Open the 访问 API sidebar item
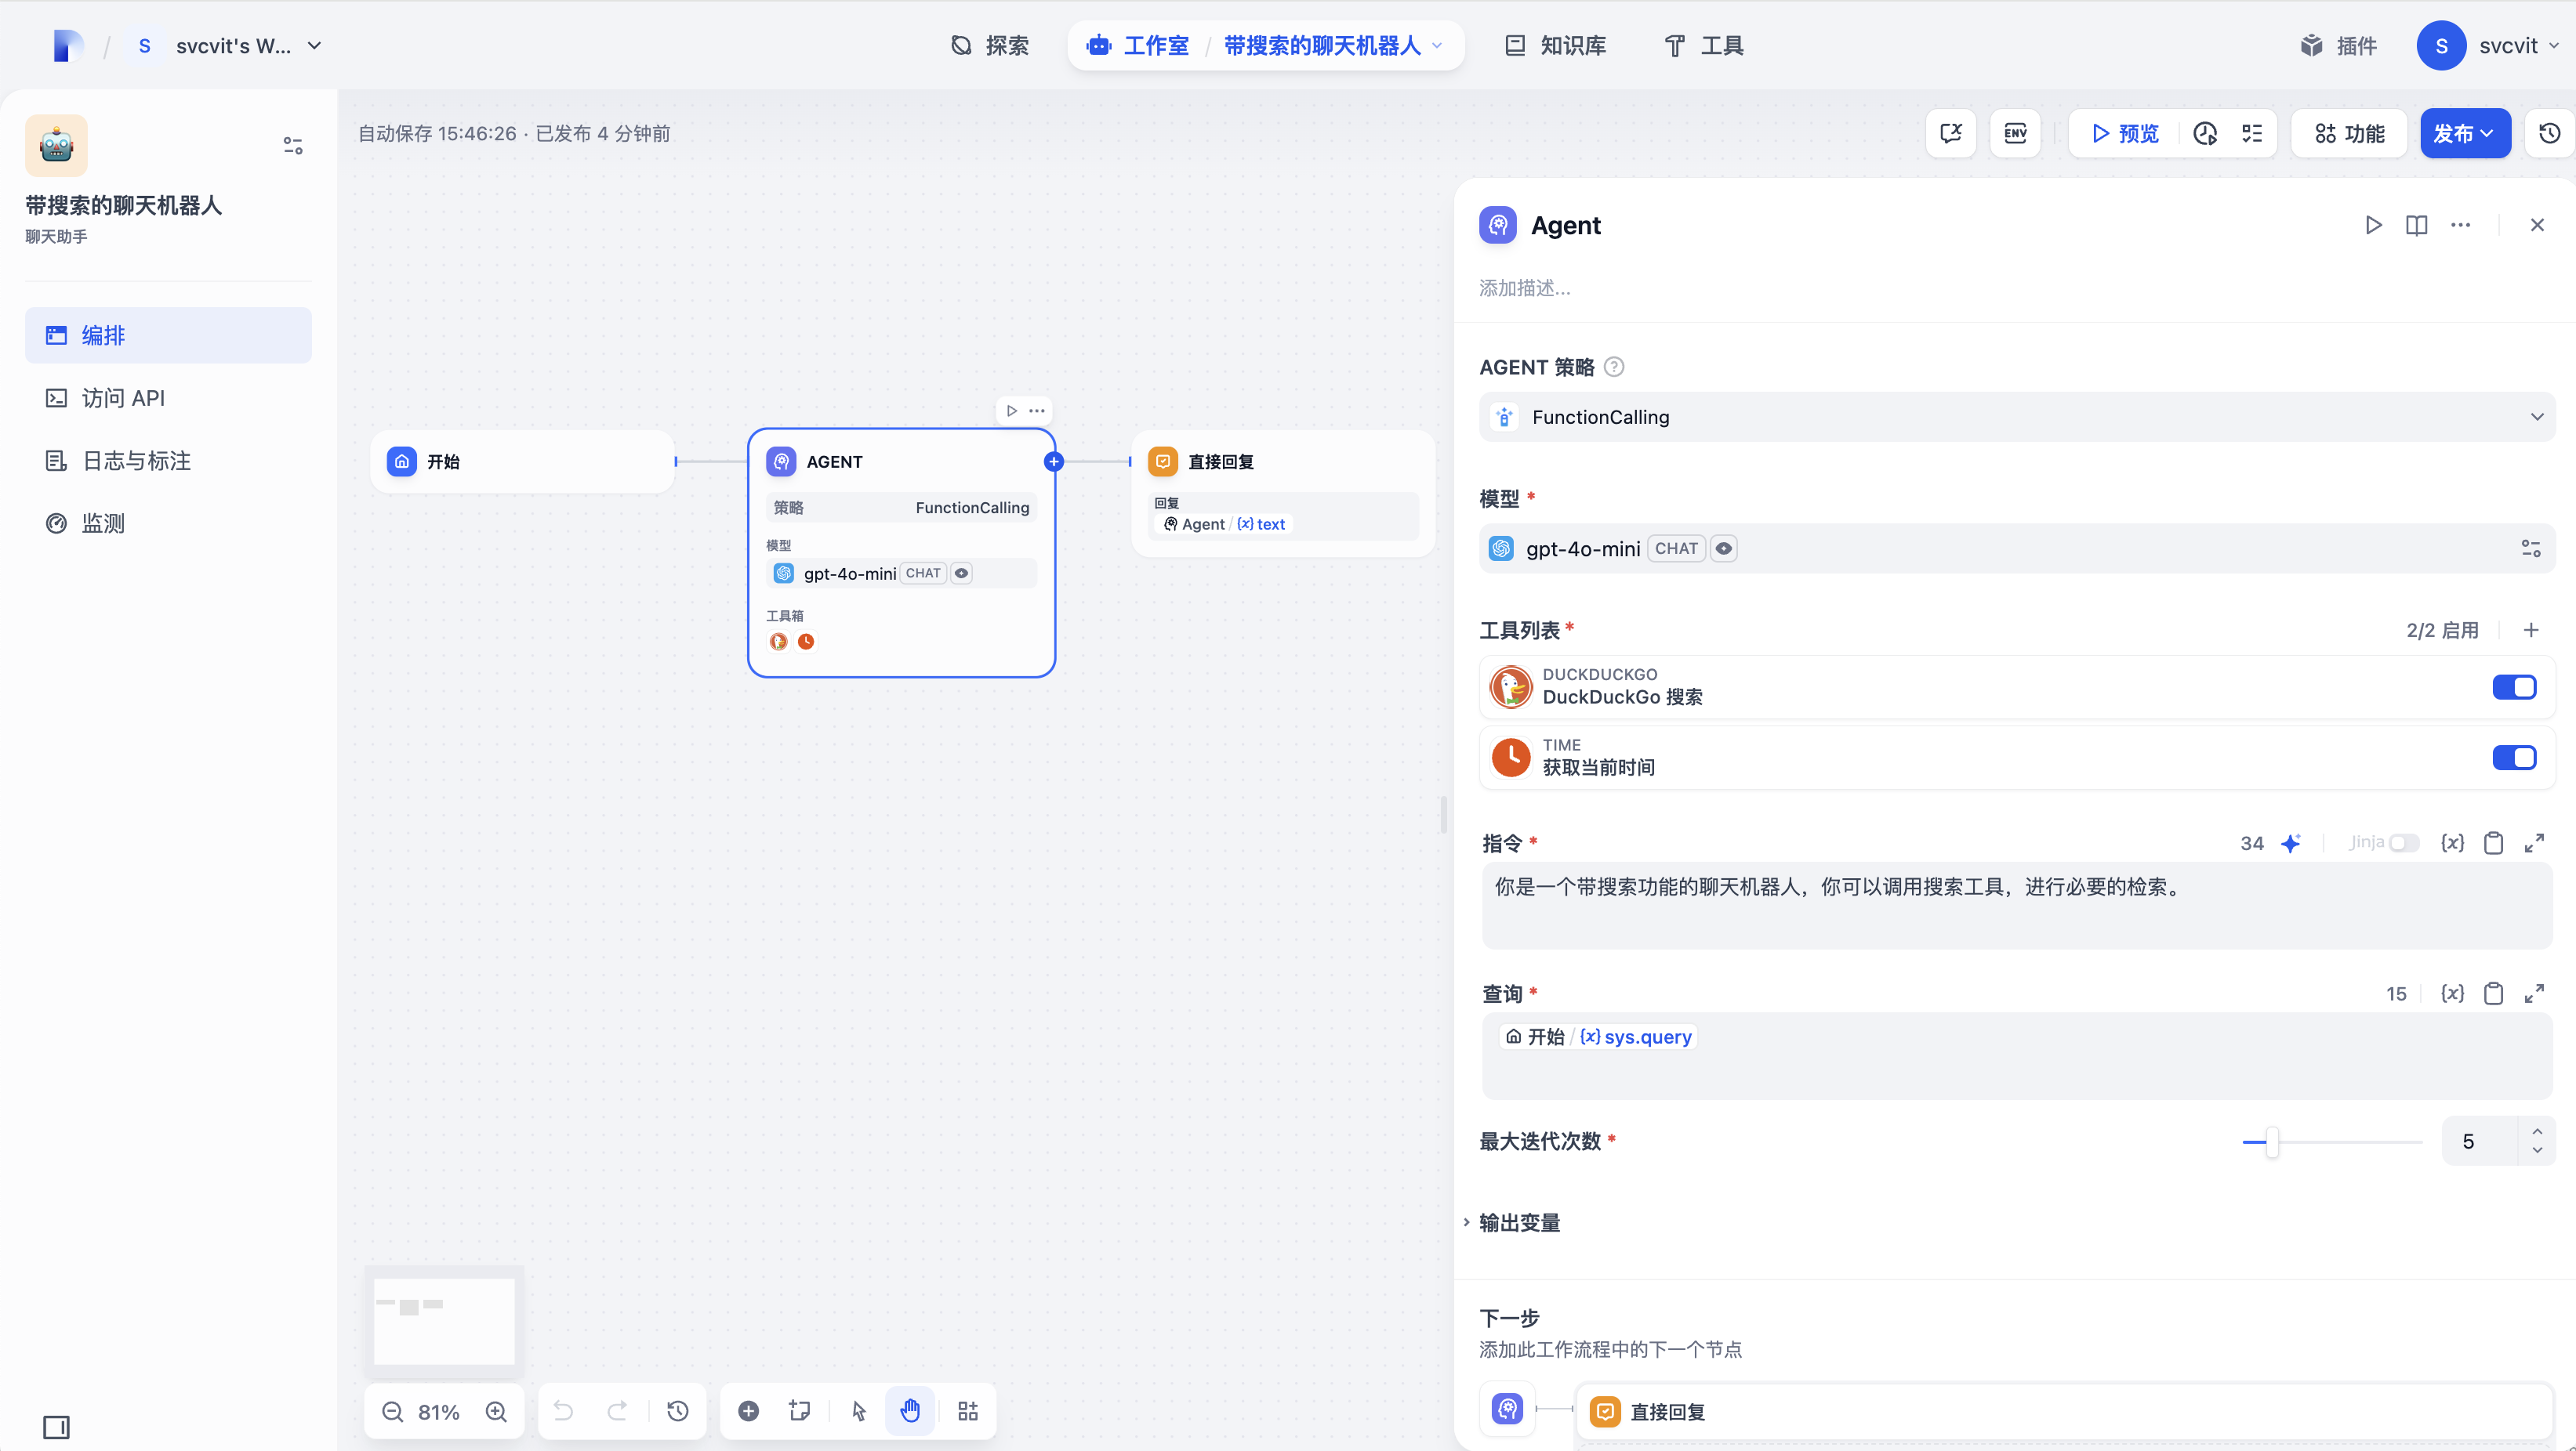Screen dimensions: 2576x1451 pyautogui.click(x=123, y=398)
